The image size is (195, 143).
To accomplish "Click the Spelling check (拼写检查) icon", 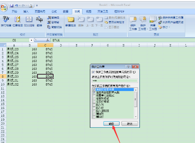I will (x=6, y=21).
